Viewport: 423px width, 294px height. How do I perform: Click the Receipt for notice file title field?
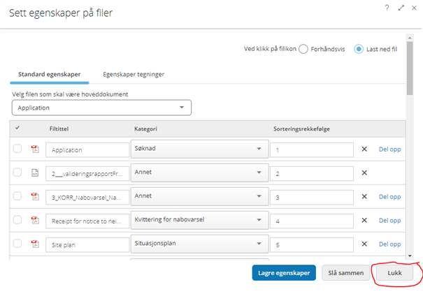tap(87, 221)
